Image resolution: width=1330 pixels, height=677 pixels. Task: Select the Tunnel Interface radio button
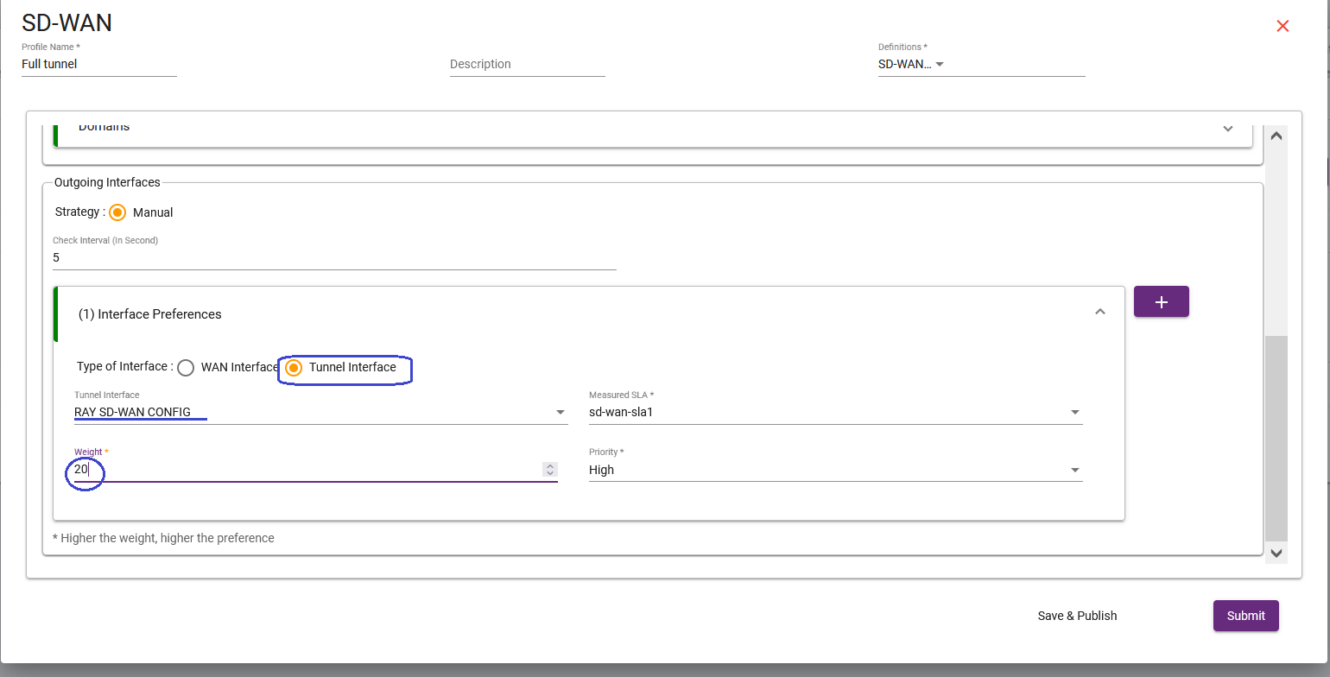(x=294, y=368)
